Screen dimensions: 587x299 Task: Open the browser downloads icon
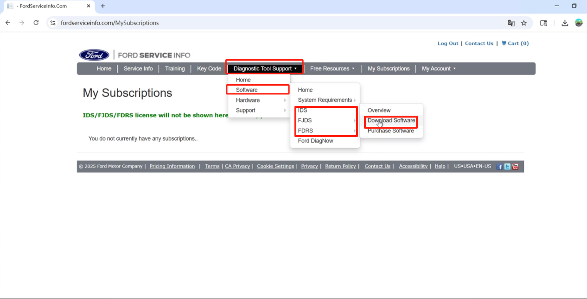(x=565, y=23)
